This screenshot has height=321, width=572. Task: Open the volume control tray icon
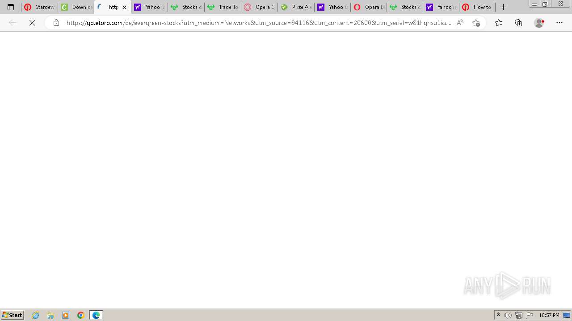[508, 315]
